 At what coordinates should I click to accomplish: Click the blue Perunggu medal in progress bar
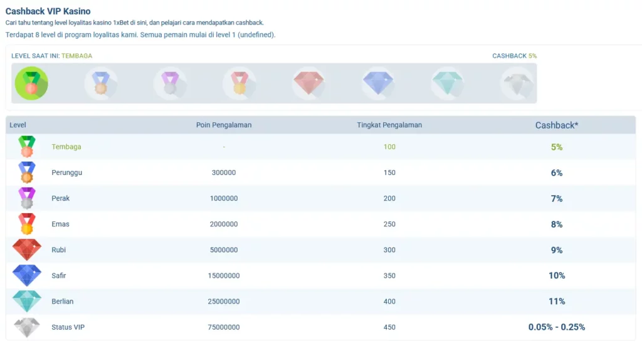[x=101, y=83]
